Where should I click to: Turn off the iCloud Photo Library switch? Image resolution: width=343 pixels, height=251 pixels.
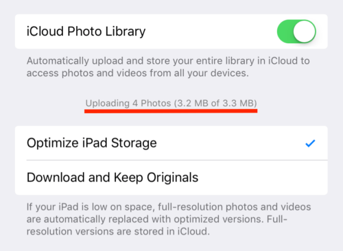[296, 32]
